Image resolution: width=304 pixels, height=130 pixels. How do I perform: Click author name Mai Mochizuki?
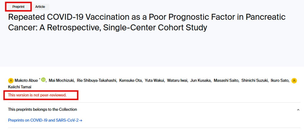[61, 80]
